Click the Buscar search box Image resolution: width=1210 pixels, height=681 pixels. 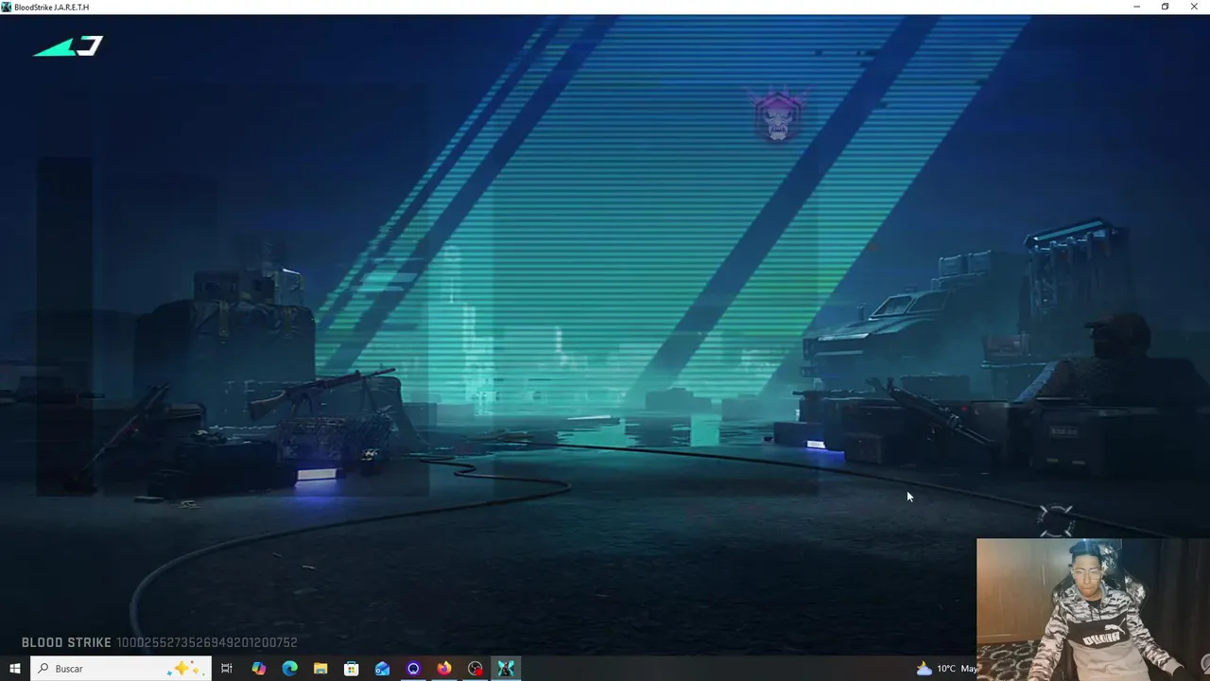click(121, 669)
